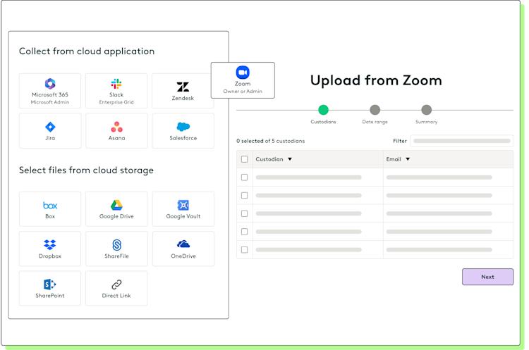Select the Direct Link tile
The width and height of the screenshot is (529, 350).
[116, 288]
